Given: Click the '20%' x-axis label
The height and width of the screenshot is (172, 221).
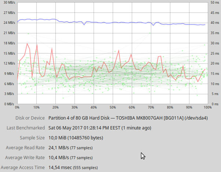Looking at the screenshot, I should click(55, 107).
